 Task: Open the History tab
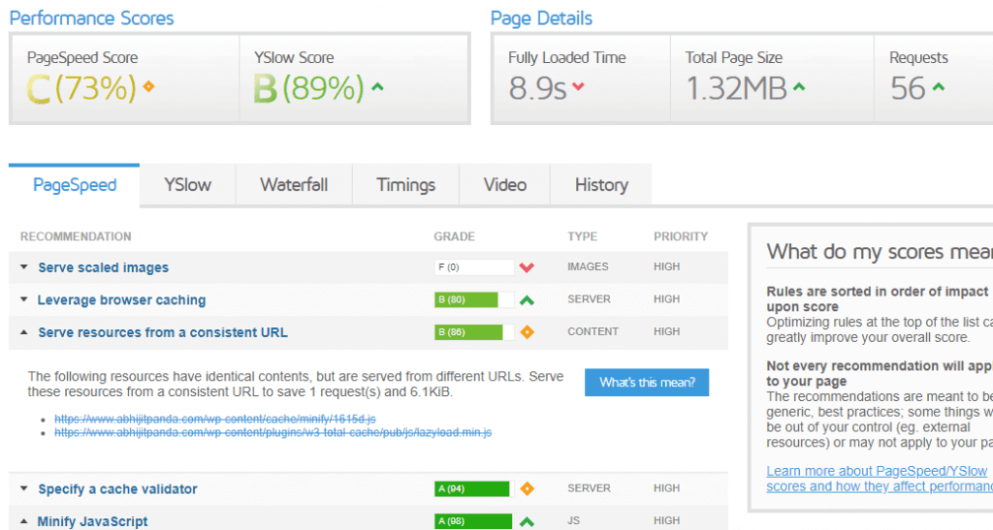pos(601,185)
